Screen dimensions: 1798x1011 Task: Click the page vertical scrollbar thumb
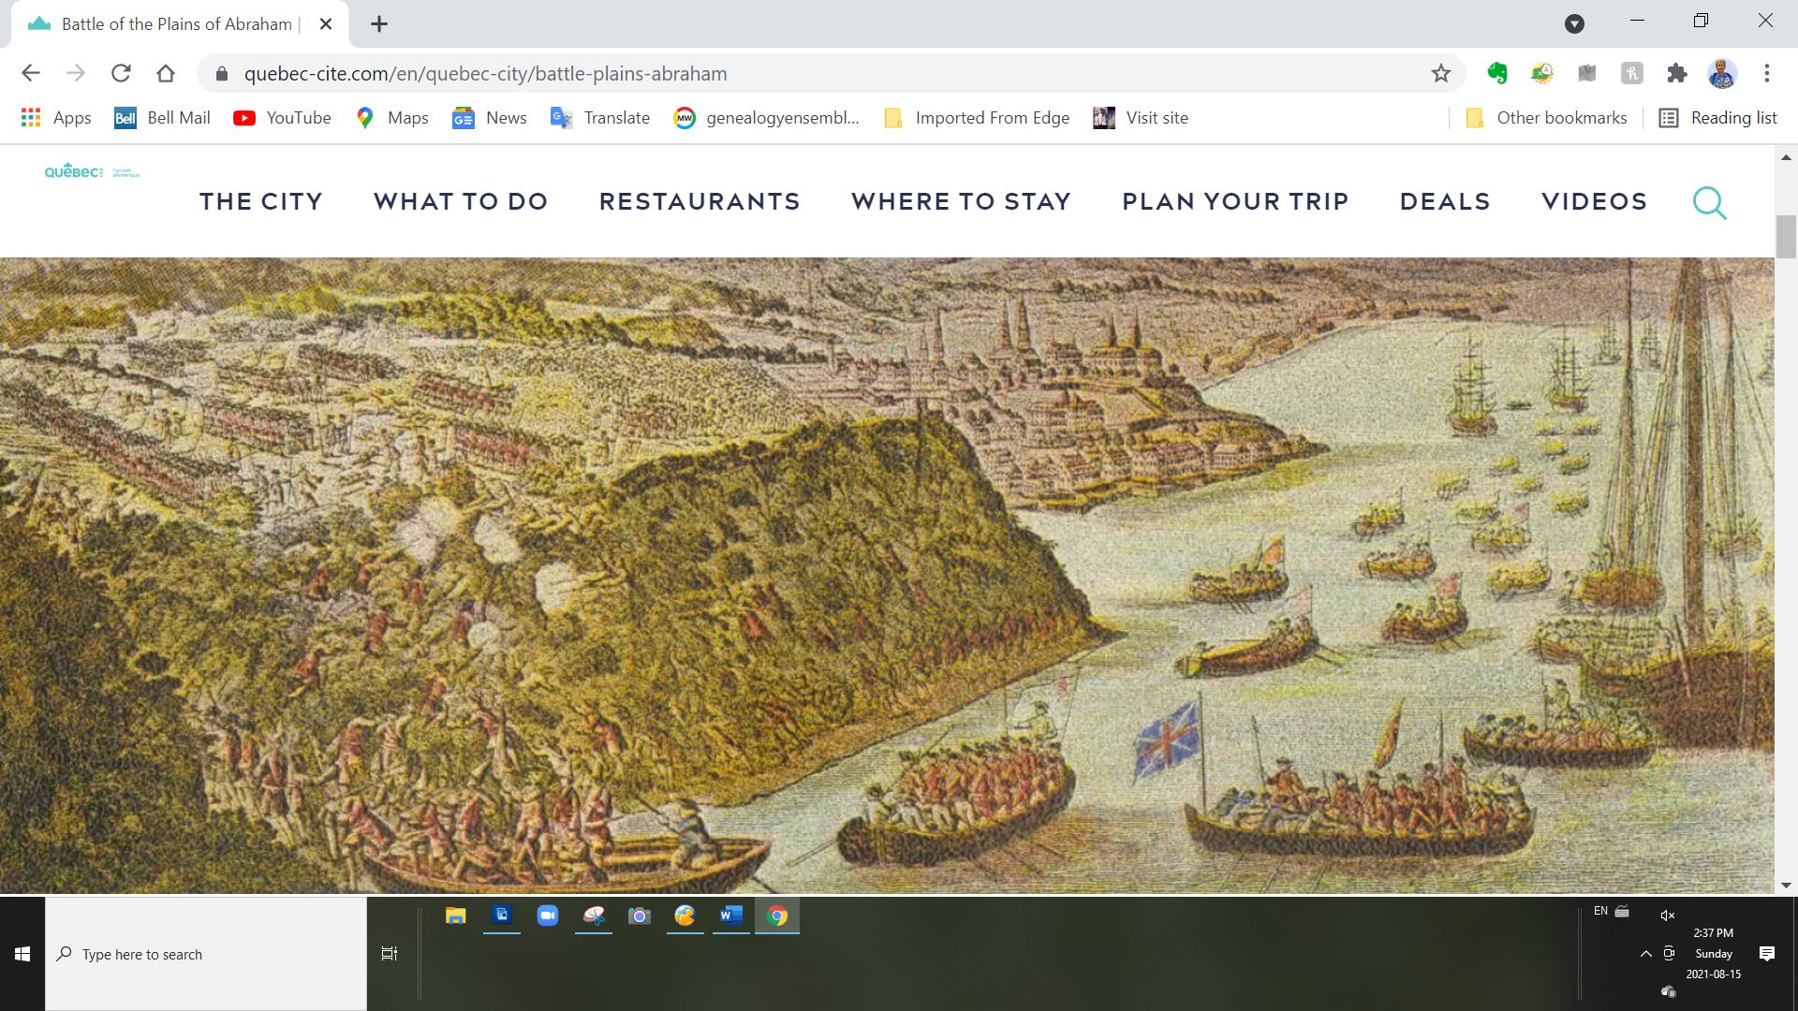coord(1786,236)
